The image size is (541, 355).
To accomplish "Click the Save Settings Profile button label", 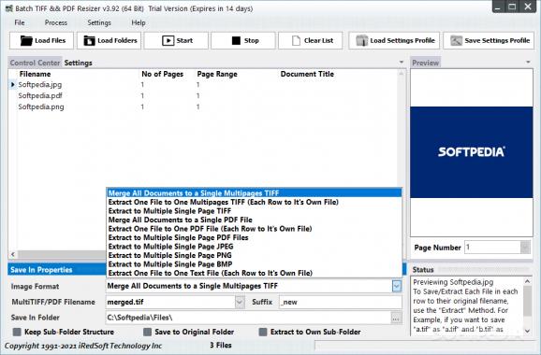I will (x=497, y=40).
